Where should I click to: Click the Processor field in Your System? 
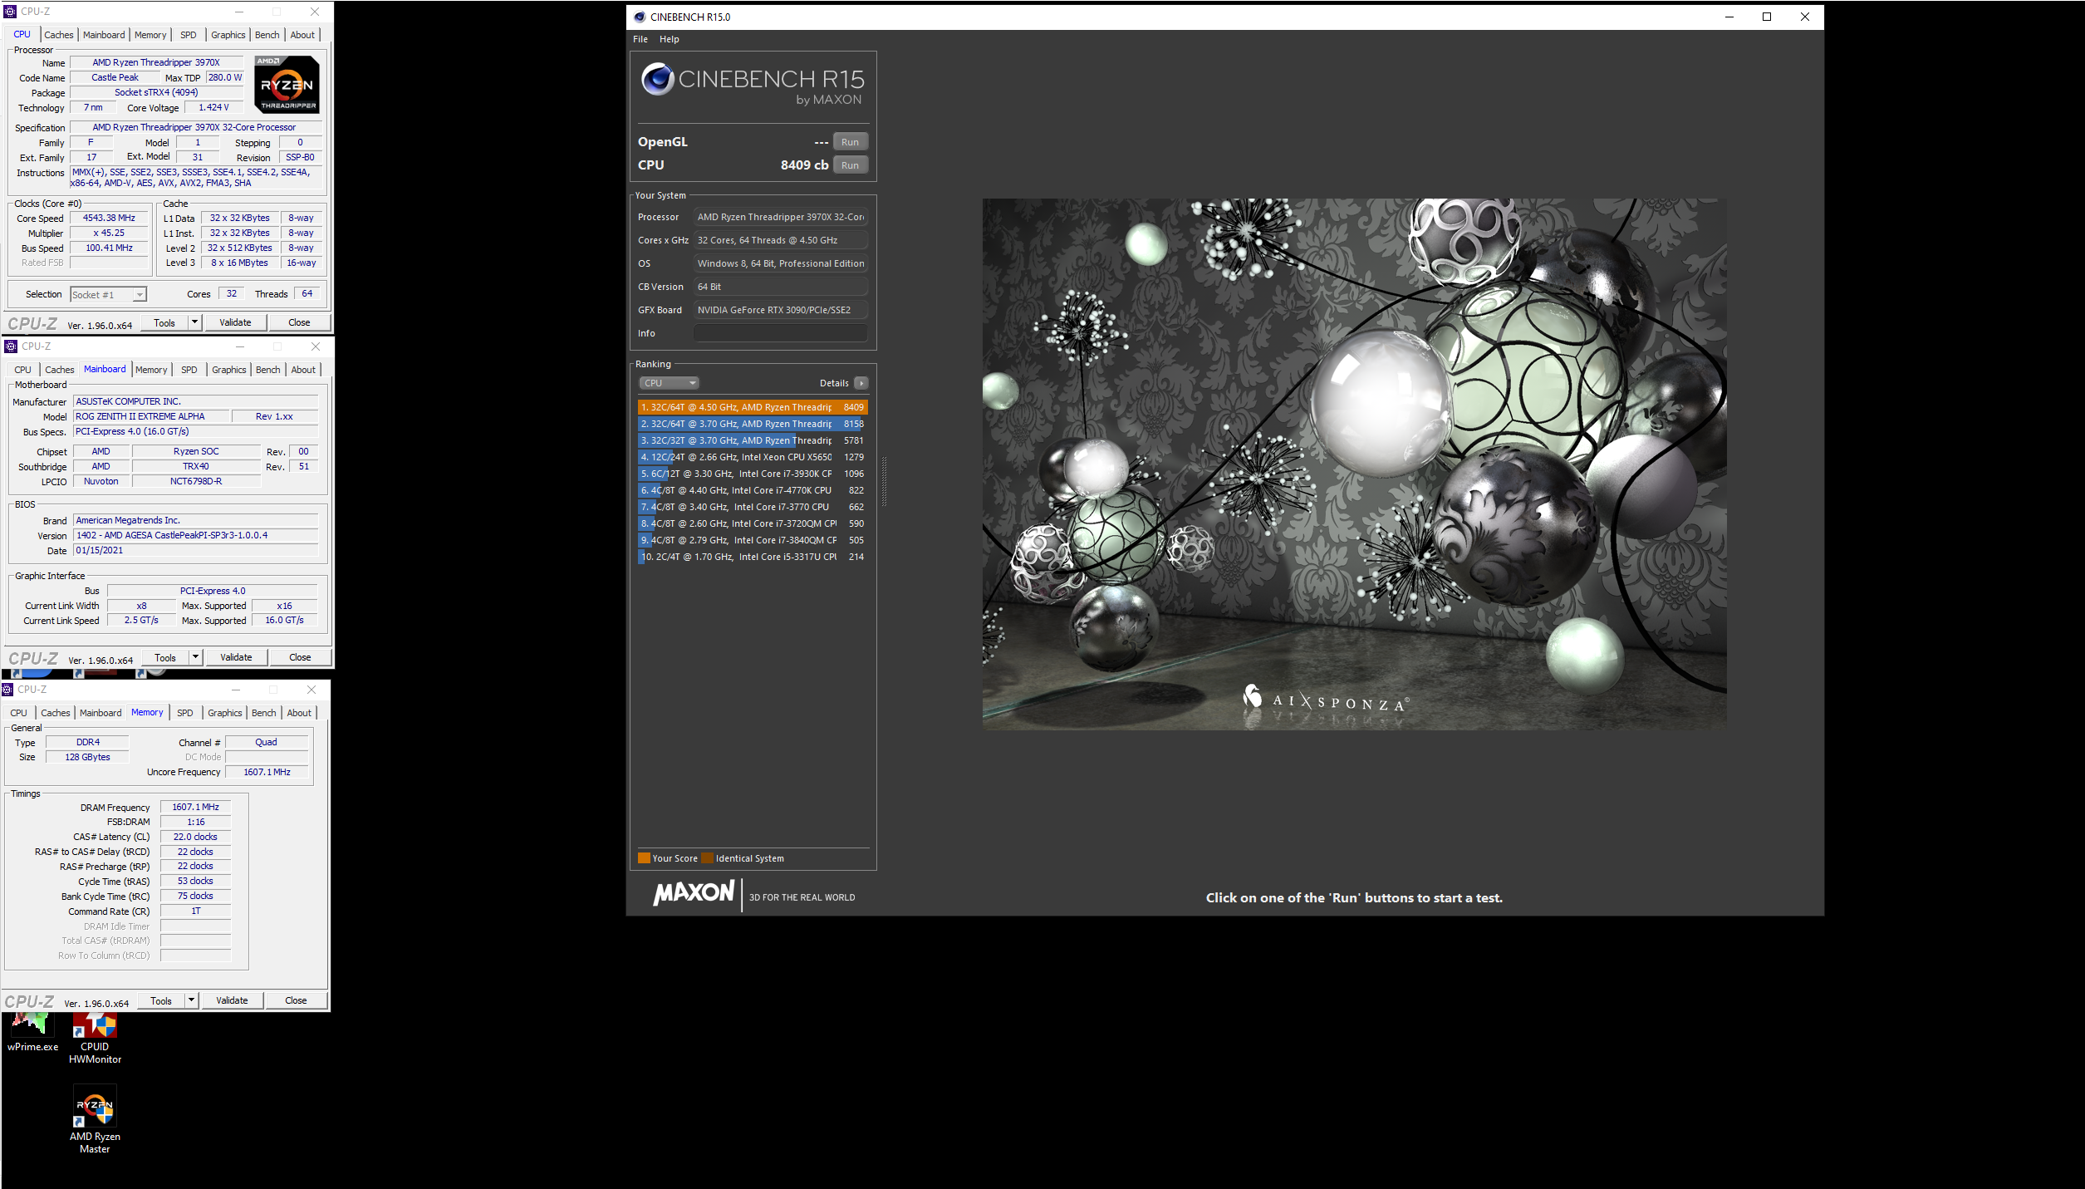click(781, 217)
